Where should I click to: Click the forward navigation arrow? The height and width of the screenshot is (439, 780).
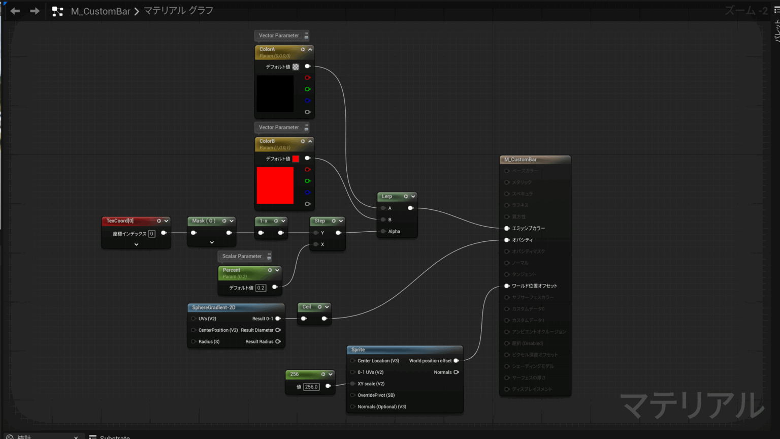click(x=35, y=11)
